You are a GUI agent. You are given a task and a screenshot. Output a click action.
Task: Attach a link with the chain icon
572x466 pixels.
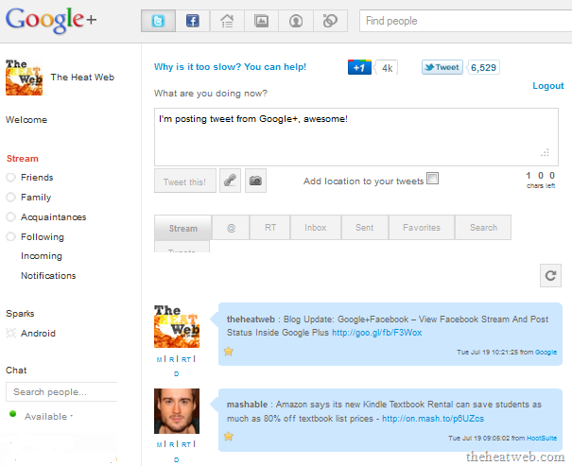click(230, 181)
